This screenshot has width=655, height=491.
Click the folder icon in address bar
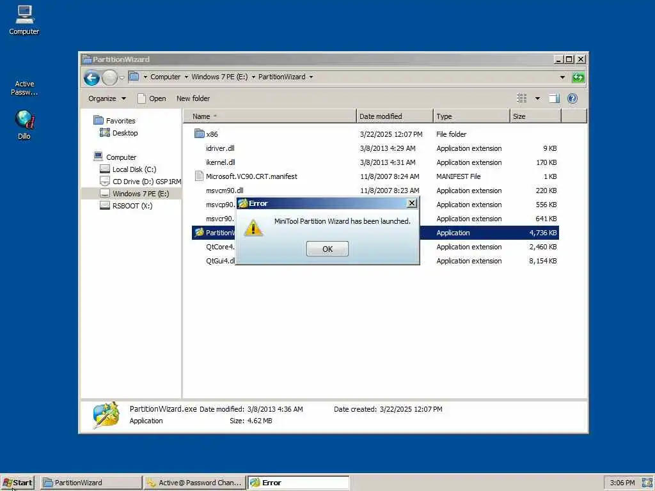(134, 77)
